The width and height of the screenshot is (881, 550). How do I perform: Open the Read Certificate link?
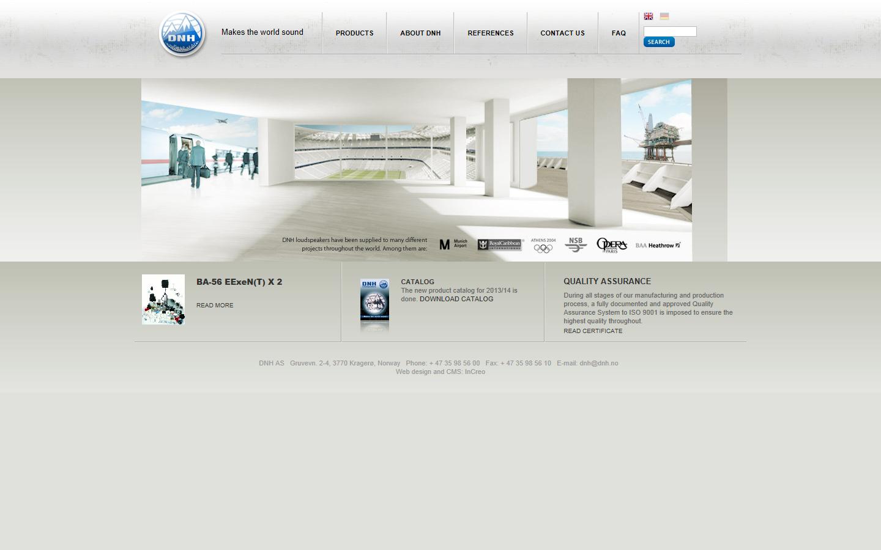pos(593,331)
